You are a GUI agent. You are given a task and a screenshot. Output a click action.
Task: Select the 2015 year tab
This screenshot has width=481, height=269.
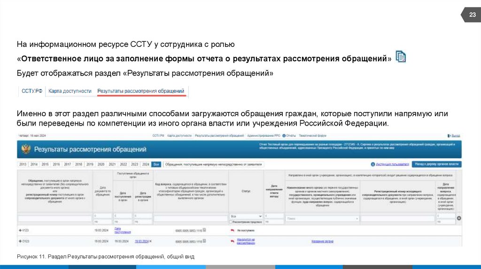45,164
